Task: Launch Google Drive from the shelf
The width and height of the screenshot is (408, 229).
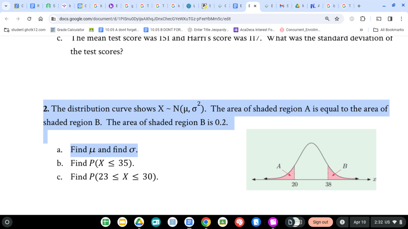Action: [138, 222]
